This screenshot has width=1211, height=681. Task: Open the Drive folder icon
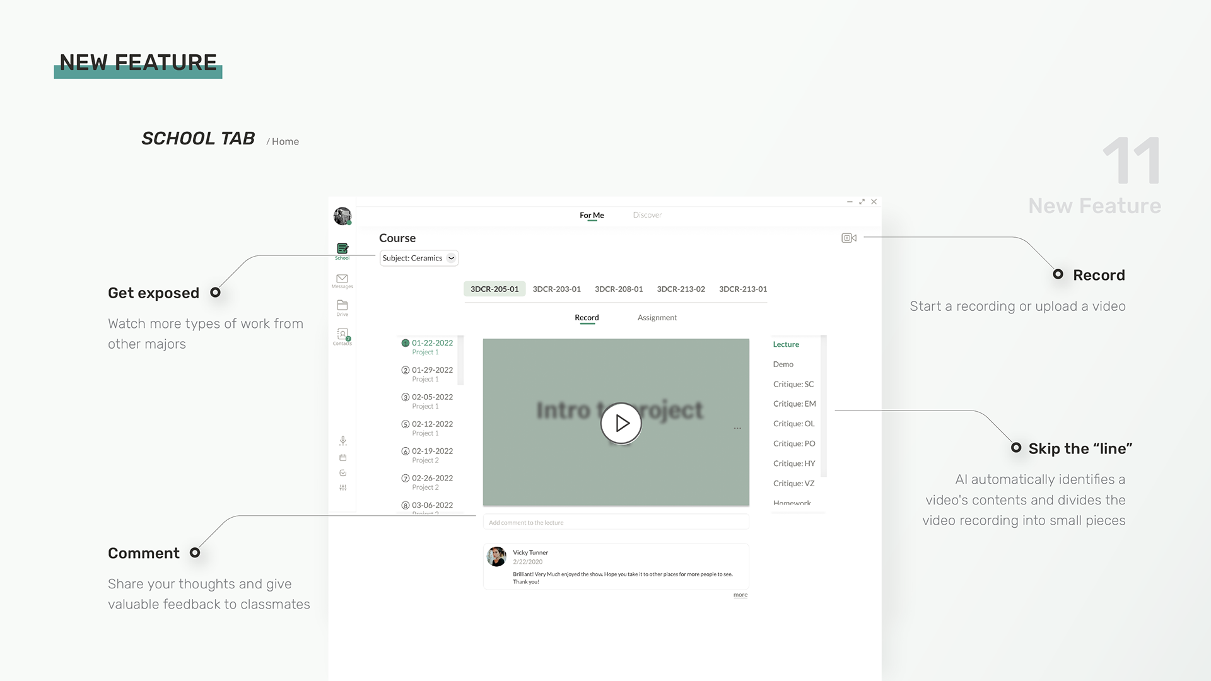[x=342, y=306]
